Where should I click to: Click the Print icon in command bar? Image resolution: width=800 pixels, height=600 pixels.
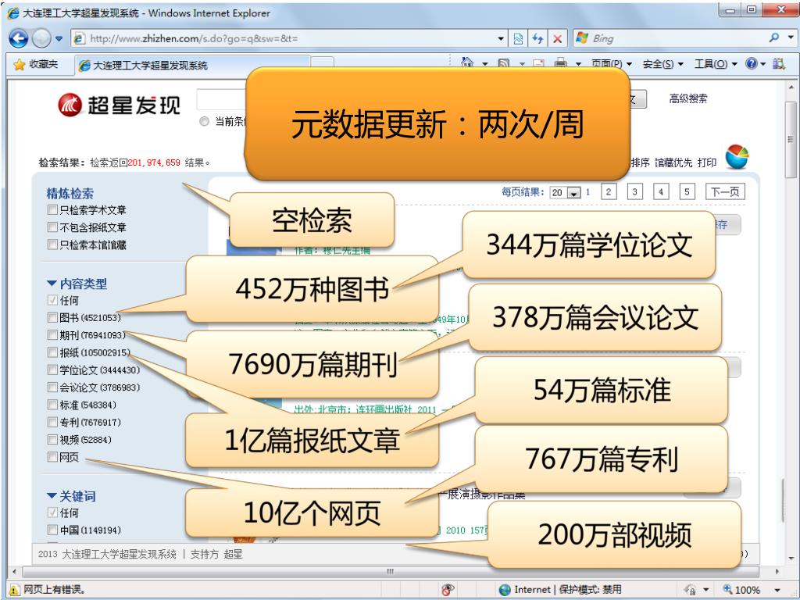coord(561,63)
